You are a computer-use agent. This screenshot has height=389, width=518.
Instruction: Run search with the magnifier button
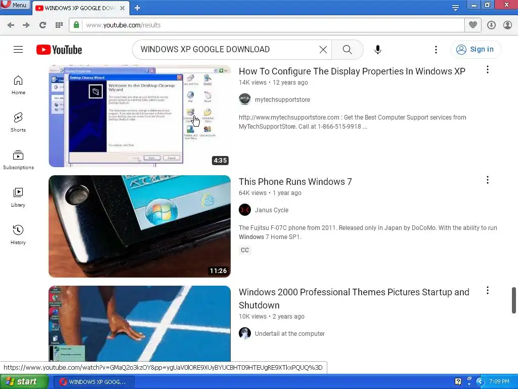tap(347, 50)
